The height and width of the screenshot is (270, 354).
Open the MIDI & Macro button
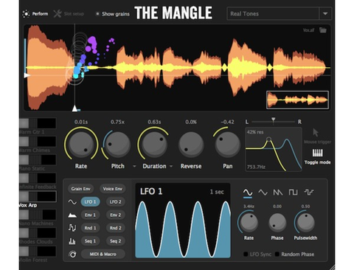pyautogui.click(x=103, y=254)
